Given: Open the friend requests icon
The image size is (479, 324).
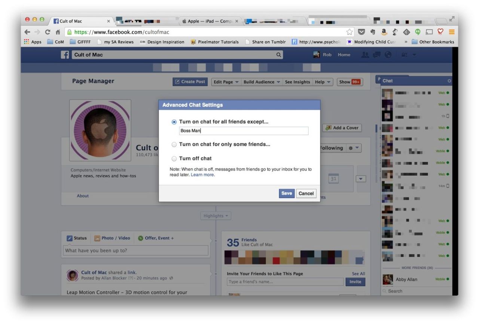Looking at the screenshot, I should pyautogui.click(x=365, y=54).
